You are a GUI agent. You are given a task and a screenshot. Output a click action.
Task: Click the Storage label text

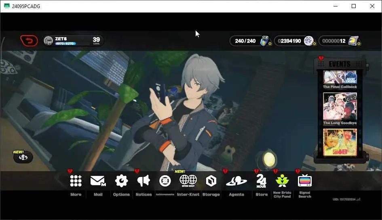[x=211, y=195]
